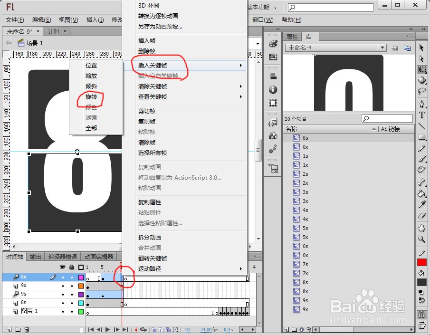This screenshot has width=430, height=335.
Task: Open the 插入关键帧 submenu arrow
Action: click(241, 66)
